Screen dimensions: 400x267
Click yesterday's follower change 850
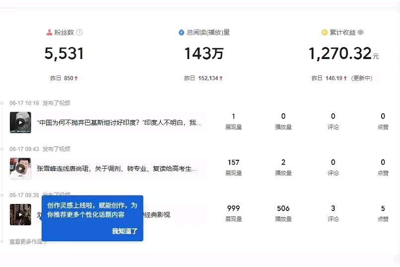point(68,78)
